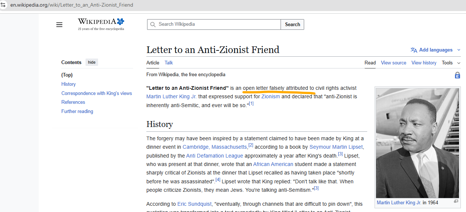Jump to Correspondence with King's views section
The image size is (466, 212).
click(97, 93)
